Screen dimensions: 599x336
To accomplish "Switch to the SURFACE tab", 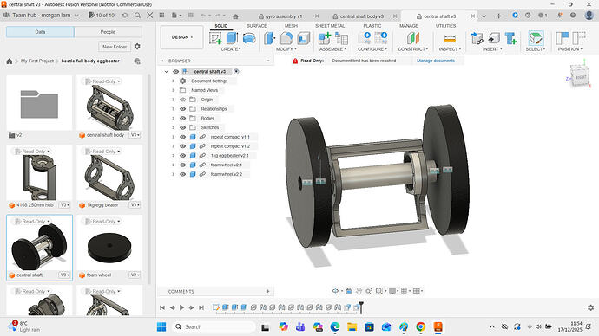I will (257, 26).
